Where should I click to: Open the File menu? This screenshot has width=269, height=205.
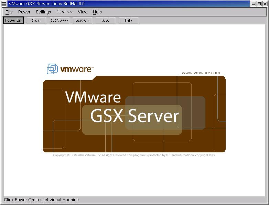point(9,12)
